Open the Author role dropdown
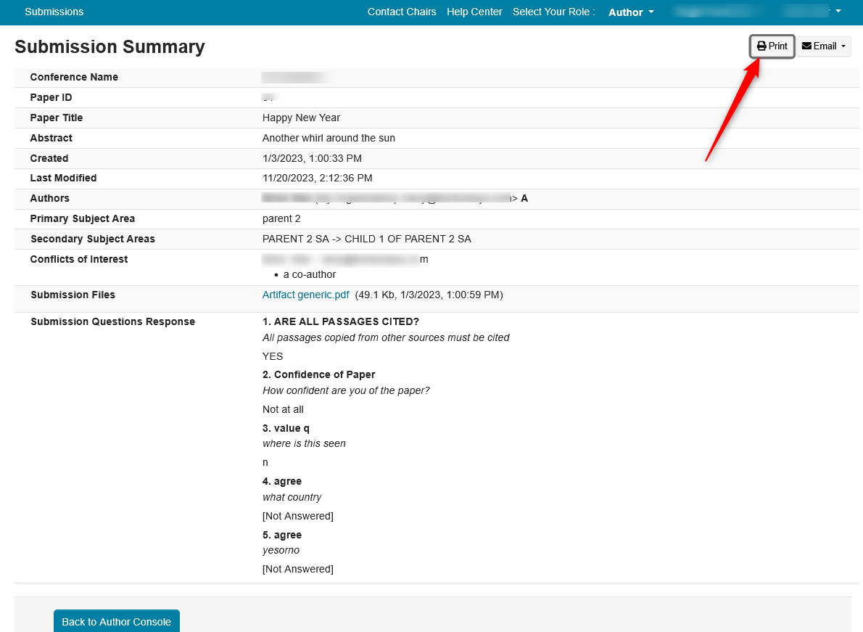 tap(631, 12)
